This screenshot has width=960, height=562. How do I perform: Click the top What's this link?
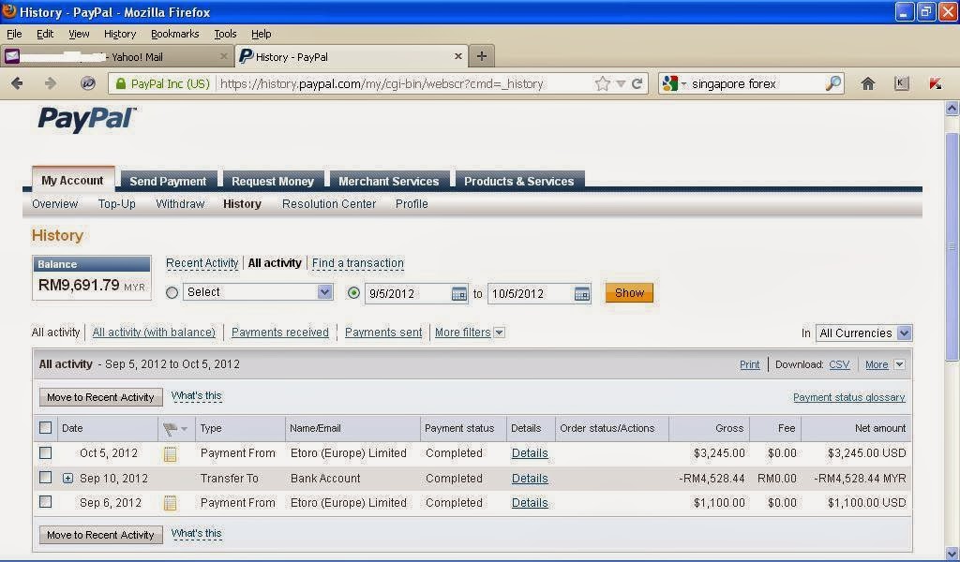coord(197,396)
